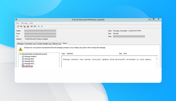176x101 pixels.
Task: Open the Message menu
Action: click(24, 23)
